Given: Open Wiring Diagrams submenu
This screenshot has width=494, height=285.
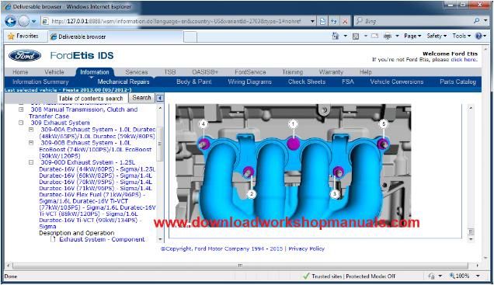Looking at the screenshot, I should tap(249, 82).
